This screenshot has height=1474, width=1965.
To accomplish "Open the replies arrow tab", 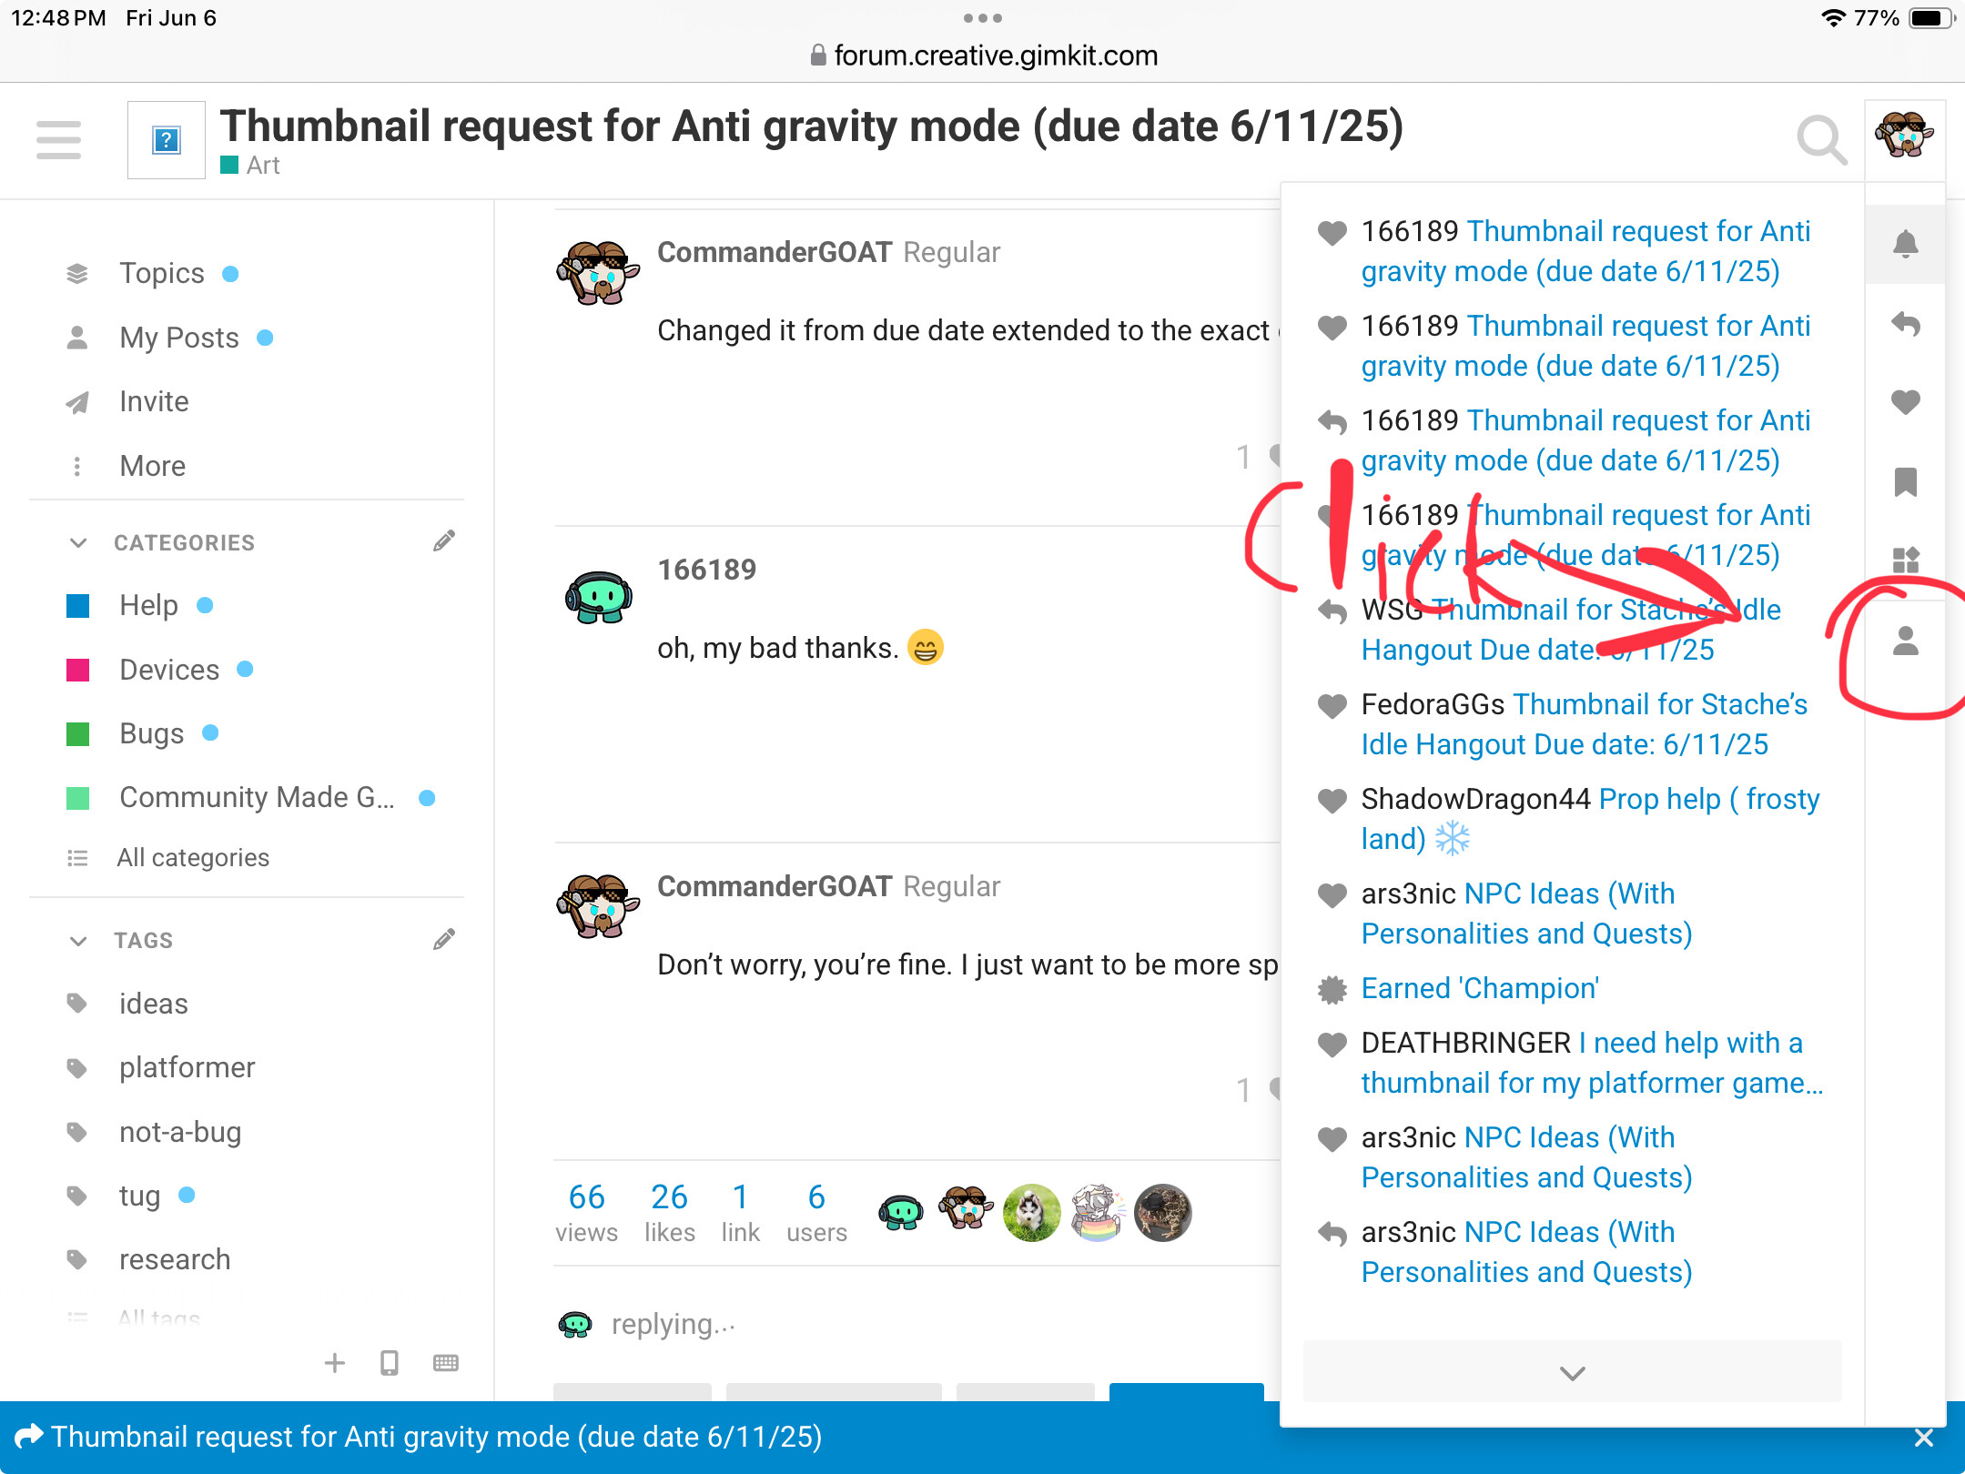I will [1905, 323].
